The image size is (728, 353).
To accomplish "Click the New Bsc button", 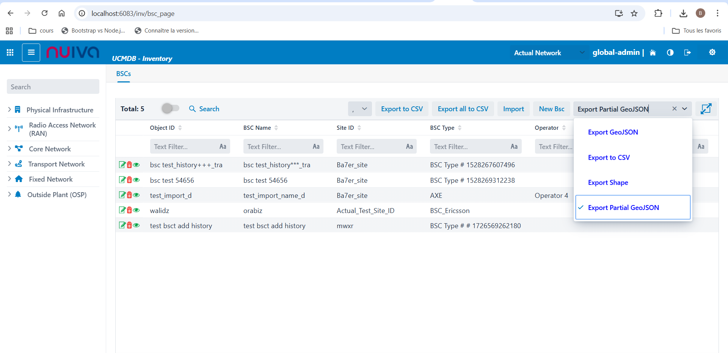I will pyautogui.click(x=551, y=109).
